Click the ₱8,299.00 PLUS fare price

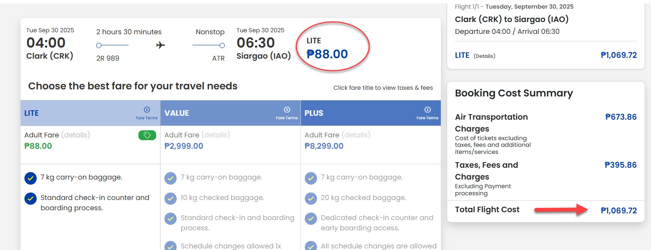click(x=324, y=146)
